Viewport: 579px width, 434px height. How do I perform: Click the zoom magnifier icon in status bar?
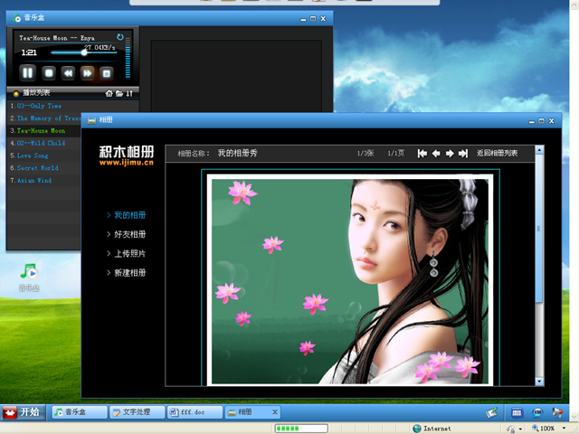click(x=535, y=428)
